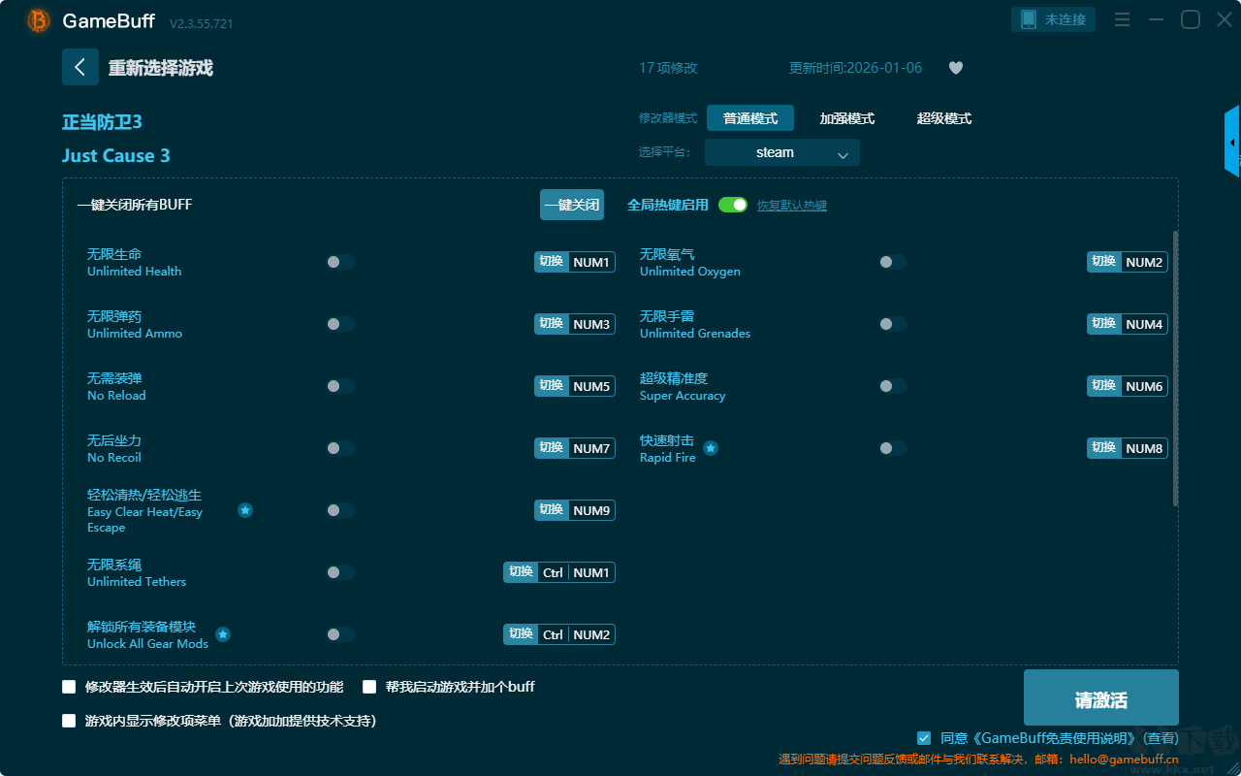Turn on No Reload switch
Screen dimensions: 1241x776
[340, 386]
